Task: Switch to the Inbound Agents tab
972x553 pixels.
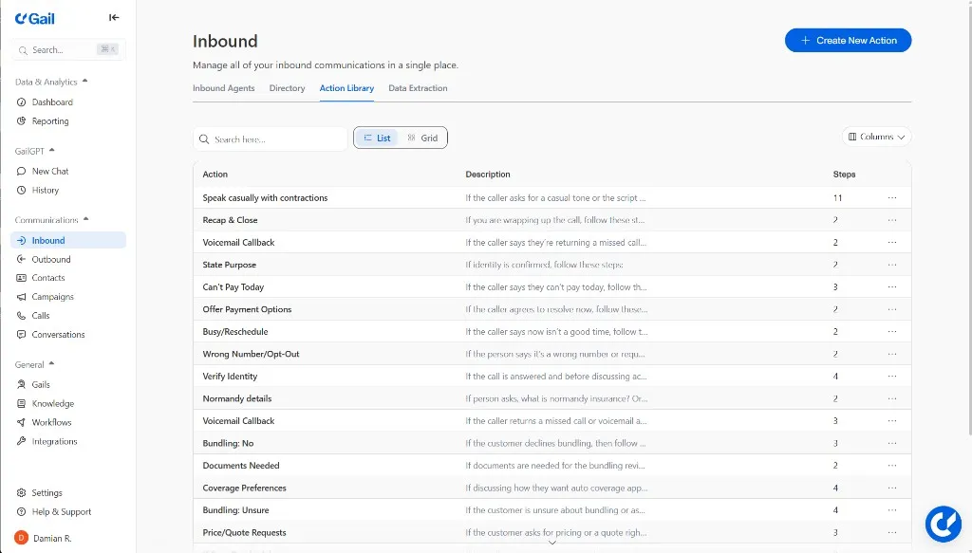Action: pyautogui.click(x=224, y=88)
